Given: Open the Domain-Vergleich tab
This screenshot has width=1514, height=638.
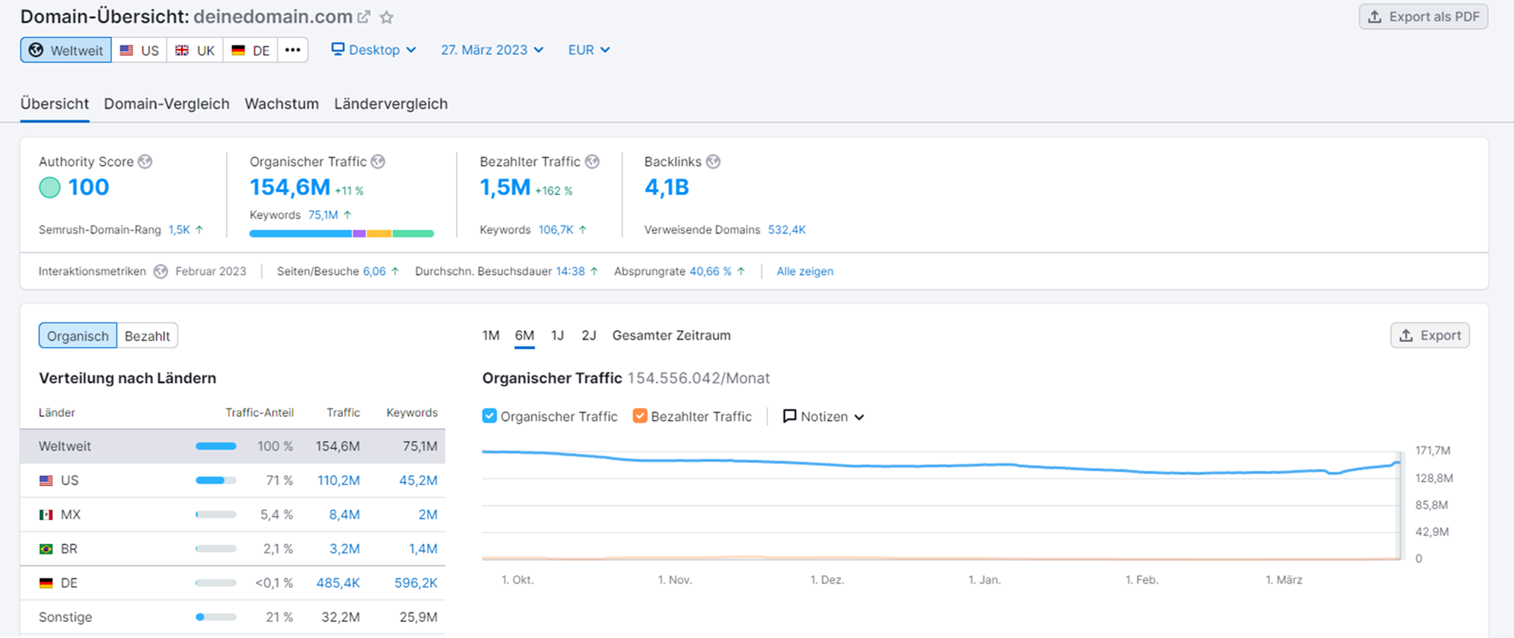Looking at the screenshot, I should [x=167, y=104].
